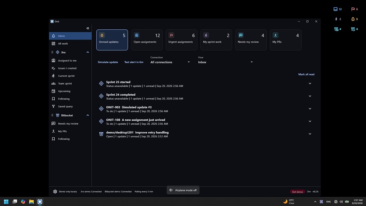
Task: Click Jira demo: Connected status
Action: 91,191
